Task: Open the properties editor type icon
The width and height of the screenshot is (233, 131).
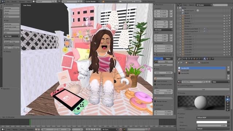Action: [179, 59]
